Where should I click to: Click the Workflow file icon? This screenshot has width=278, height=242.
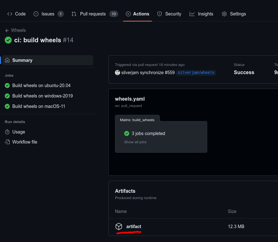7,142
